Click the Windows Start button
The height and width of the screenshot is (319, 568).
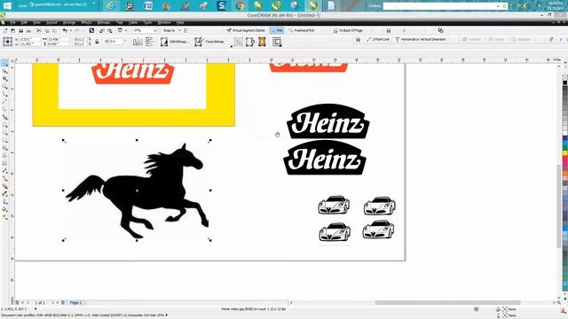point(7,5)
